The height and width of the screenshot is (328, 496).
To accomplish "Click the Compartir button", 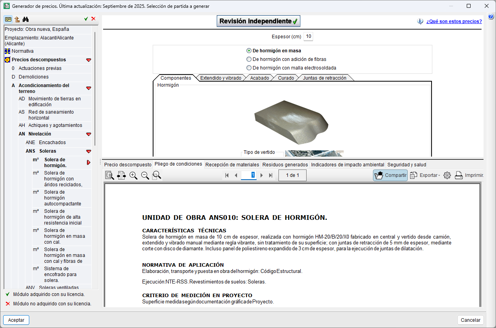I will coord(390,175).
